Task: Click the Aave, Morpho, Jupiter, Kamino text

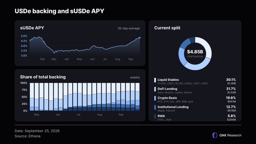Action: (175, 92)
